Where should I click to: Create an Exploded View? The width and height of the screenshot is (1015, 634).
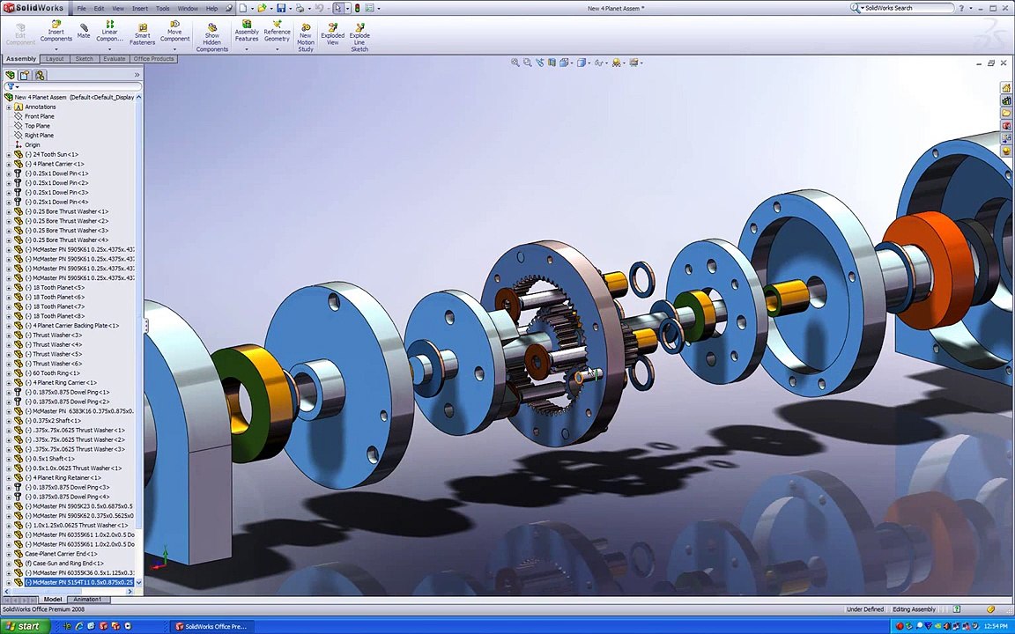pyautogui.click(x=332, y=34)
